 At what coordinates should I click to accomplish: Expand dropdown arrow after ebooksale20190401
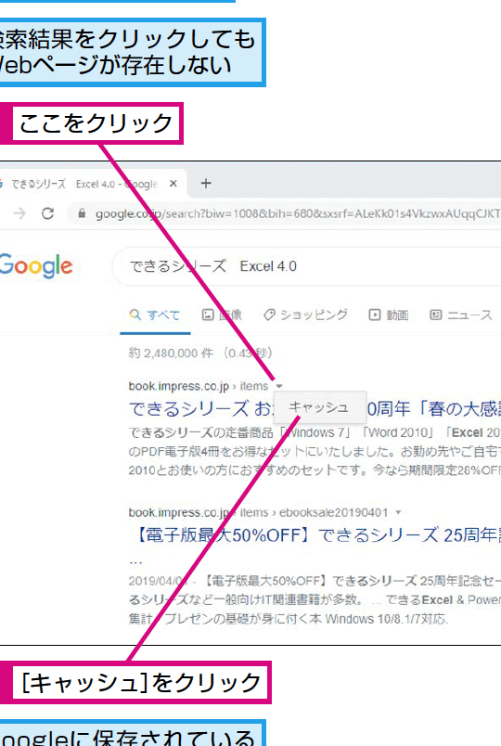(398, 513)
